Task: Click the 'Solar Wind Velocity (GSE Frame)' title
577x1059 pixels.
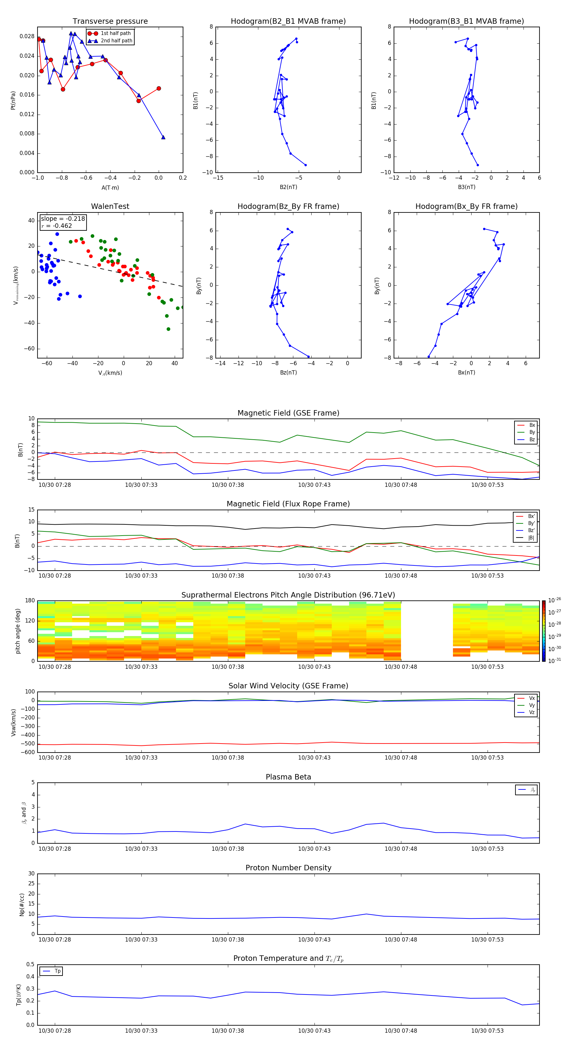Action: (x=288, y=686)
